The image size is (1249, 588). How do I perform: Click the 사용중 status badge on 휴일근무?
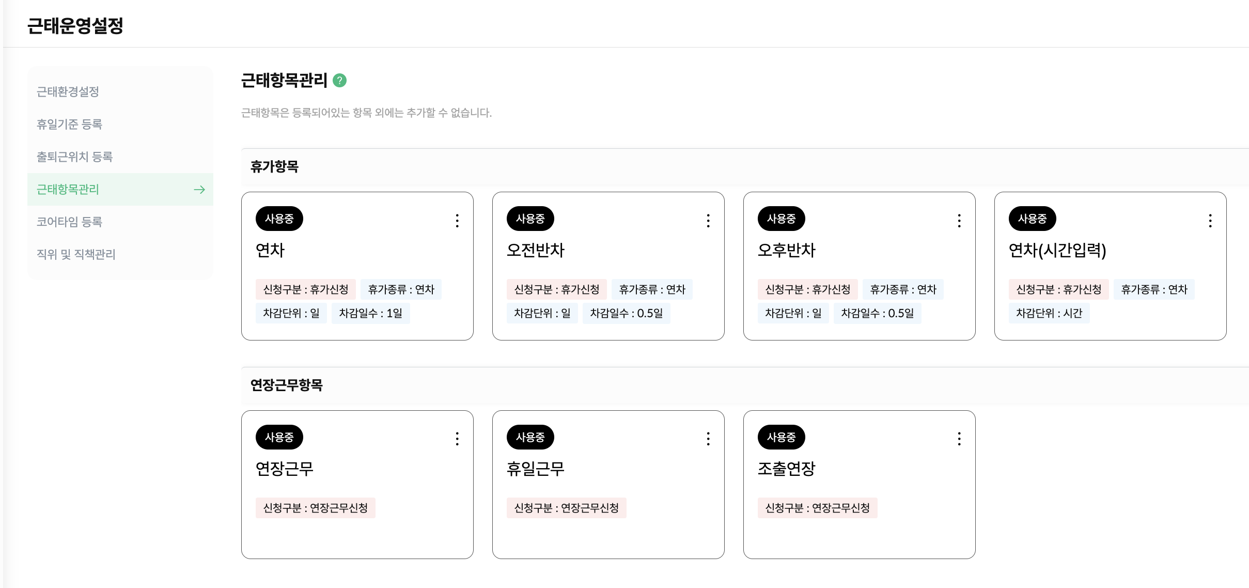click(530, 437)
